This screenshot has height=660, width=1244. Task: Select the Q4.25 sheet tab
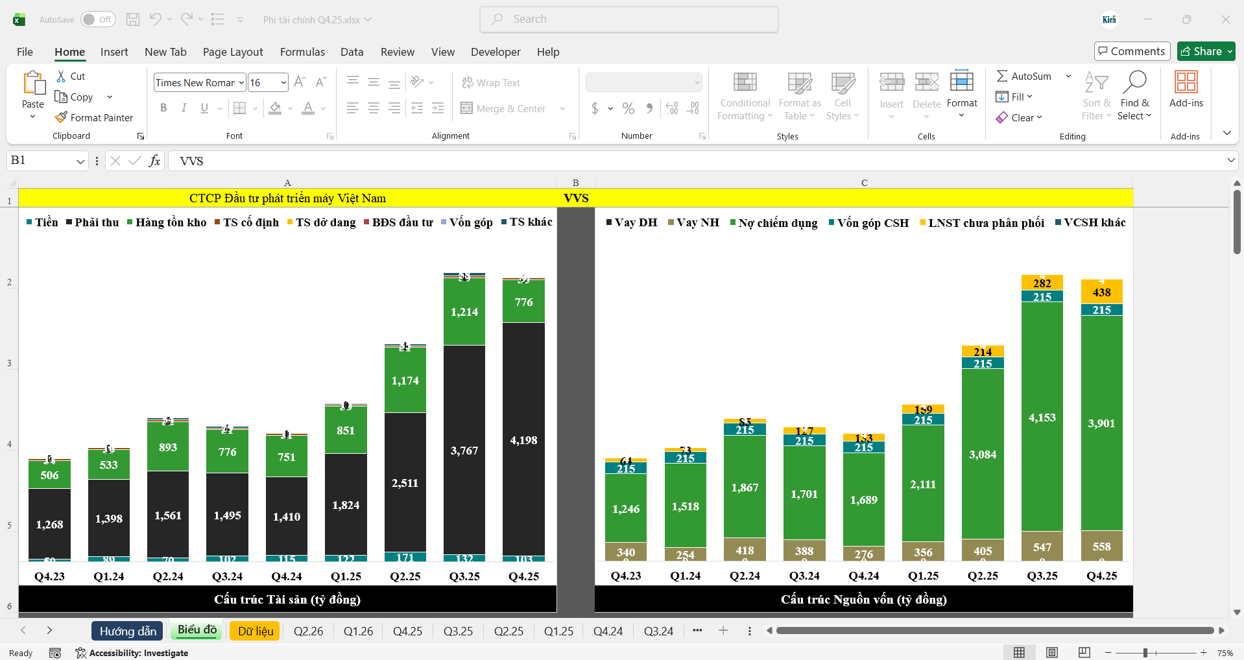click(x=407, y=631)
